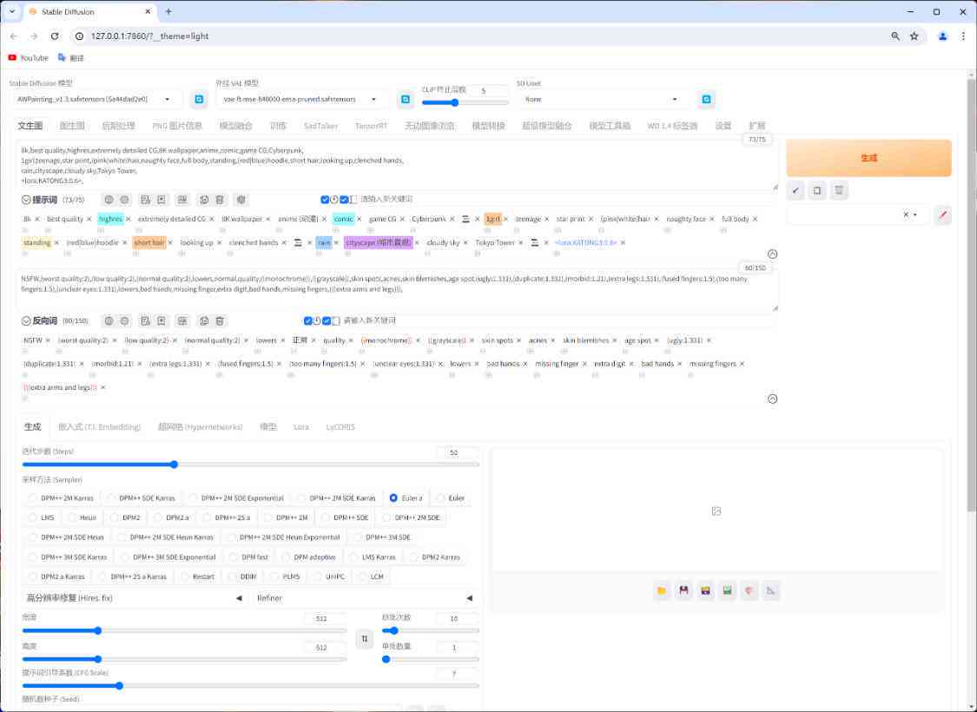The height and width of the screenshot is (712, 977).
Task: Click the globe icon in the negative prompt toolbar
Action: tap(109, 320)
